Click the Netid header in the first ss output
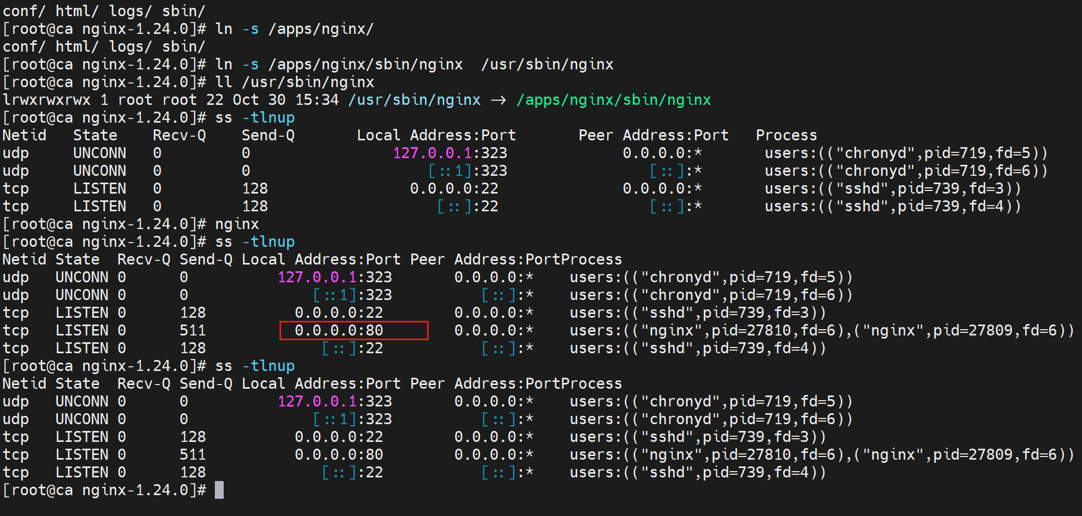Image resolution: width=1082 pixels, height=516 pixels. [x=25, y=135]
